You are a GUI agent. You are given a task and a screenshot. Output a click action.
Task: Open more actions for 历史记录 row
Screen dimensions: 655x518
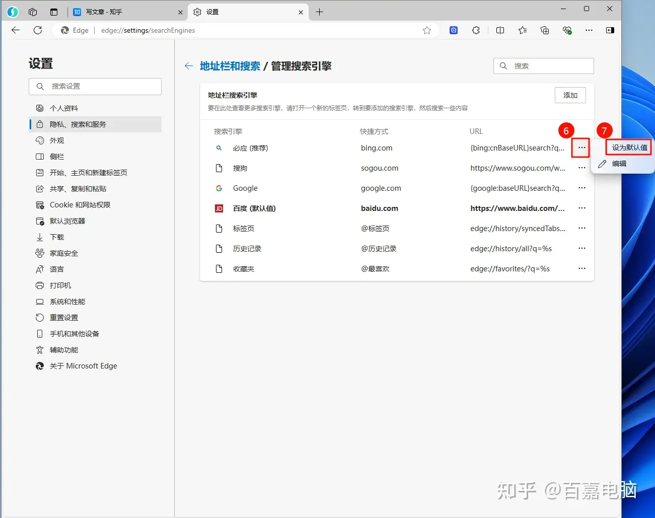click(582, 248)
